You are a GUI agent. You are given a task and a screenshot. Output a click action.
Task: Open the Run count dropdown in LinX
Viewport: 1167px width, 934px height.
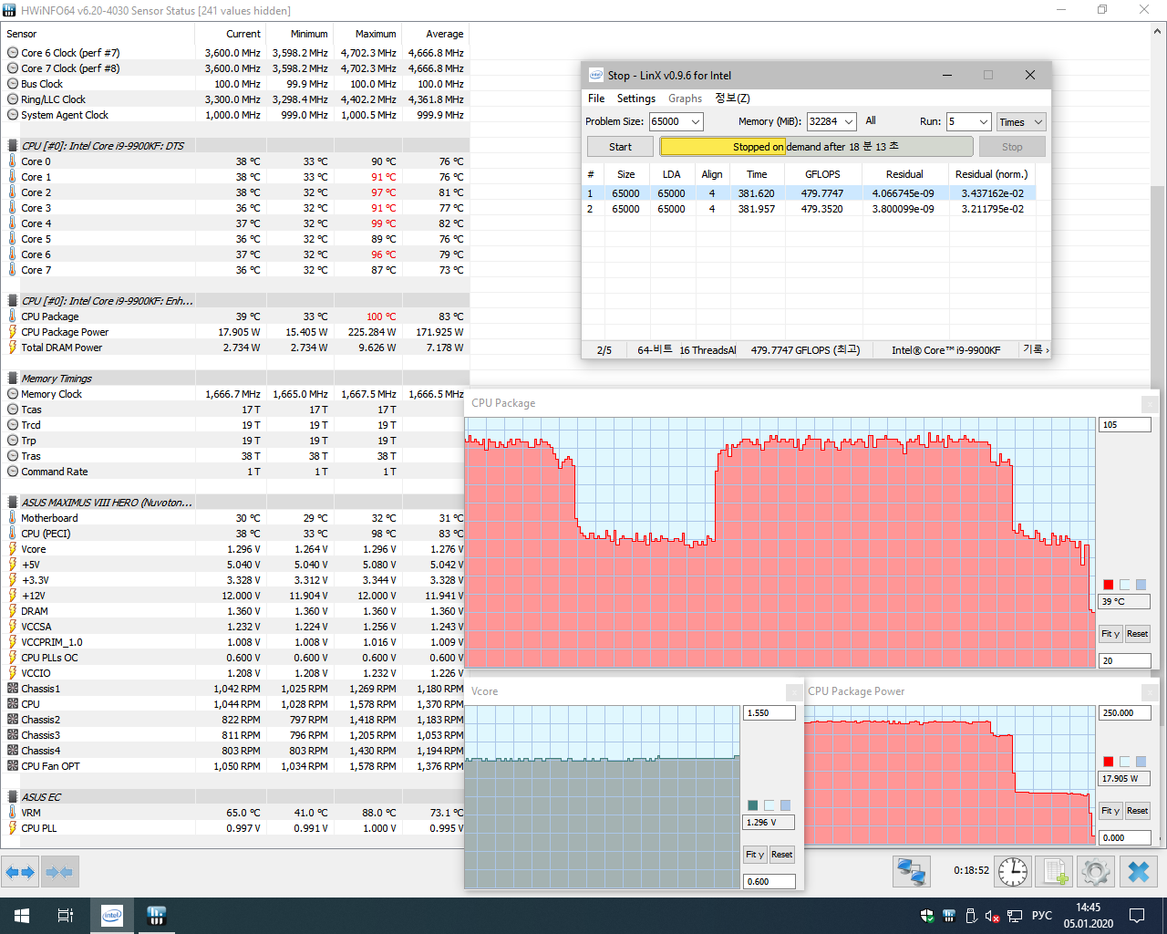(983, 121)
